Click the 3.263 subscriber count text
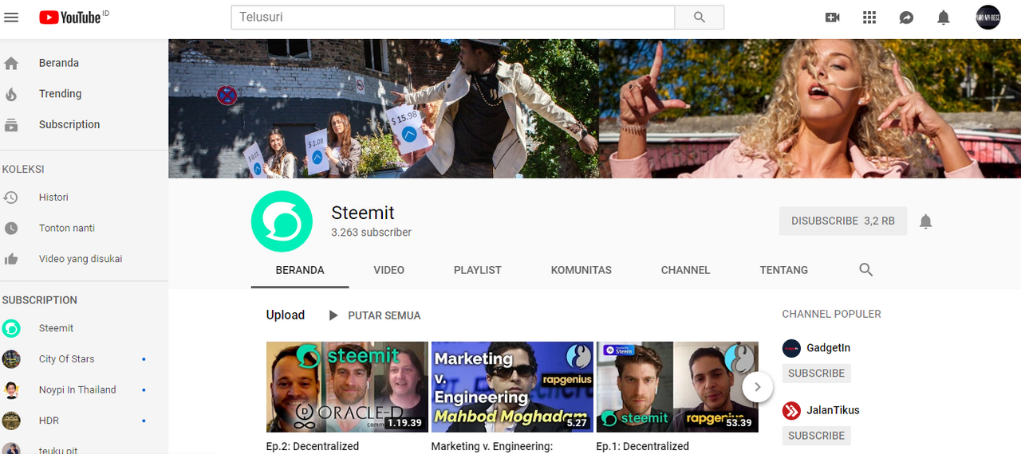This screenshot has height=454, width=1021. tap(372, 233)
